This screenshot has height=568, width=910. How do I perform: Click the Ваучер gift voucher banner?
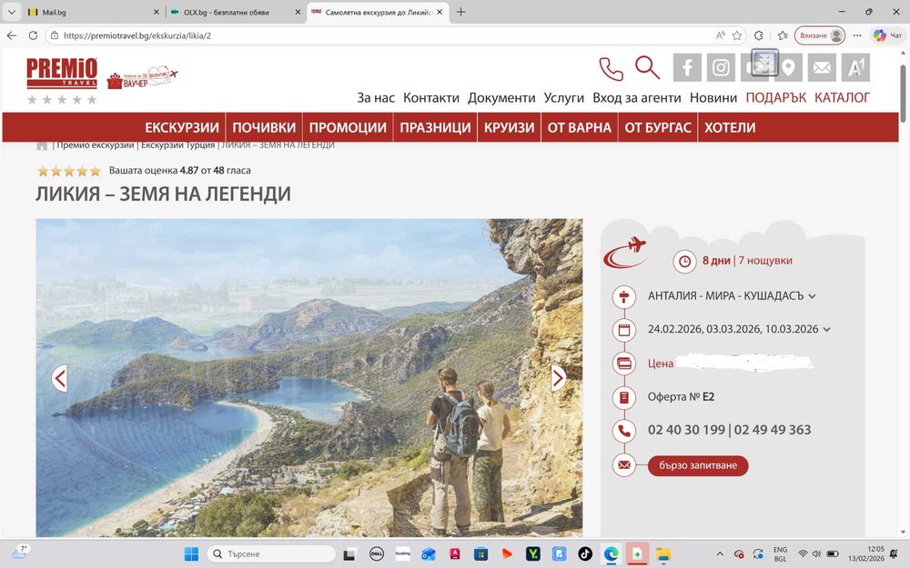pos(142,77)
